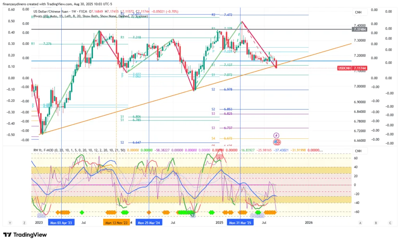Image resolution: width=400 pixels, height=243 pixels.
Task: Click the R2 7.472 pivot level label
Action: (x=222, y=15)
